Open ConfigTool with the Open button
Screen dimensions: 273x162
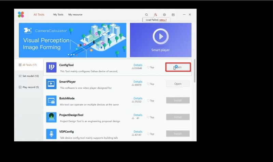178,67
